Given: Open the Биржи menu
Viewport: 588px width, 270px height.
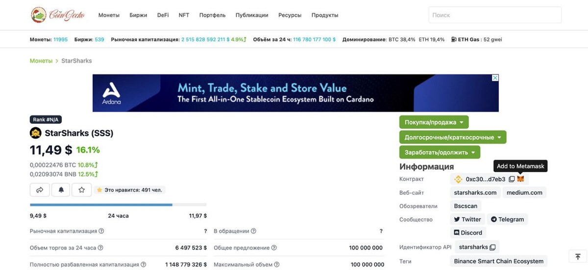Looking at the screenshot, I should [139, 15].
